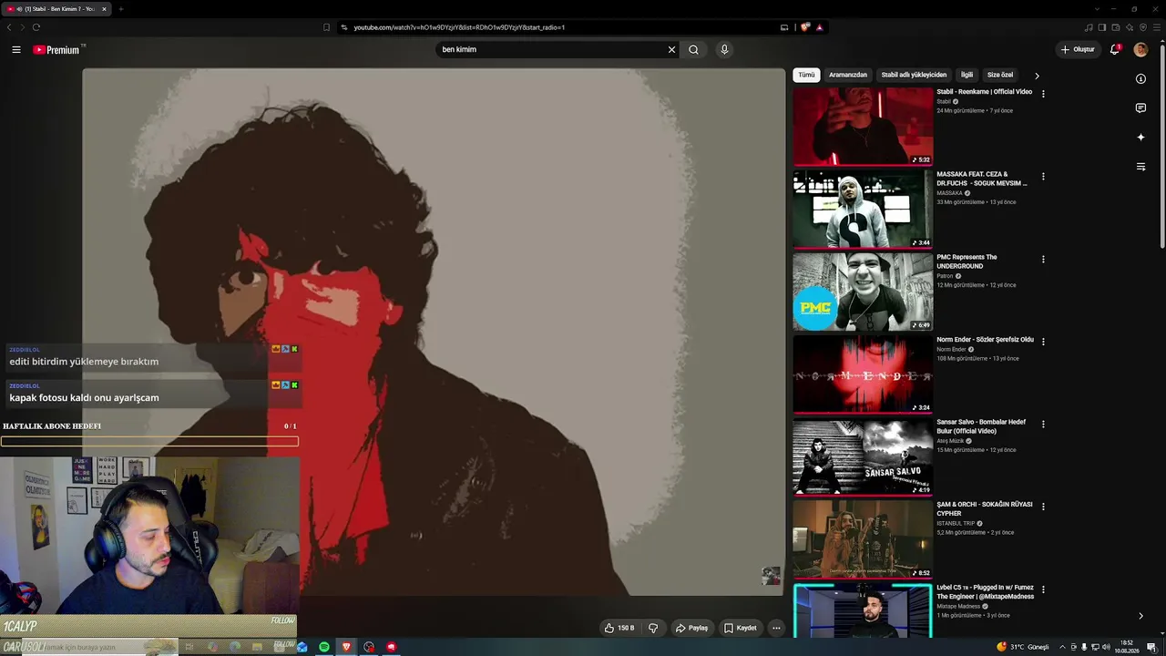The height and width of the screenshot is (656, 1166).
Task: Open the account avatar menu
Action: [1140, 50]
